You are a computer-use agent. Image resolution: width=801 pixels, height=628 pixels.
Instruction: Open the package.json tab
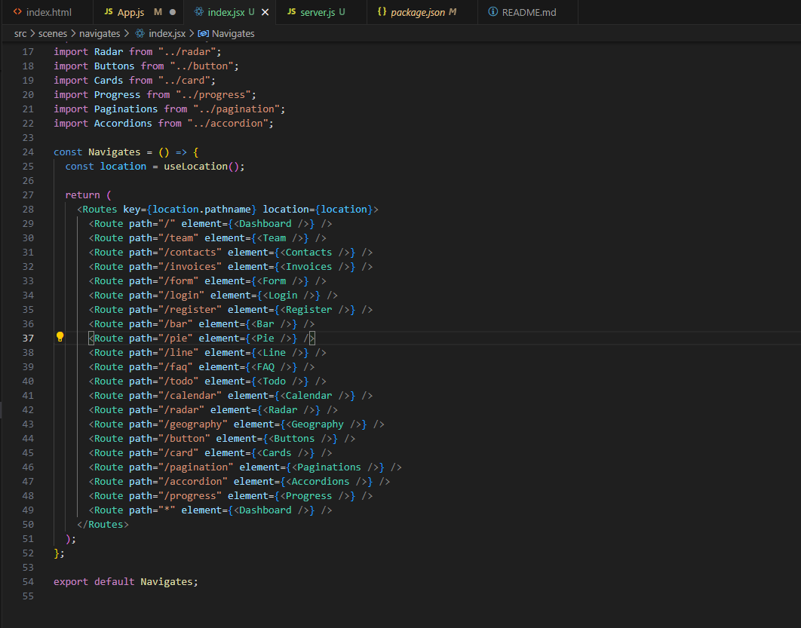point(417,12)
